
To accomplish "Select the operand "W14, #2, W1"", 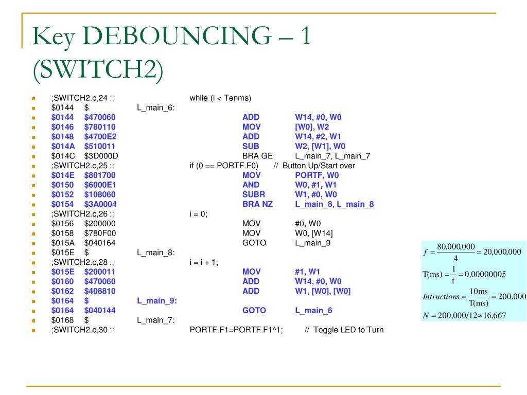I will [x=318, y=137].
